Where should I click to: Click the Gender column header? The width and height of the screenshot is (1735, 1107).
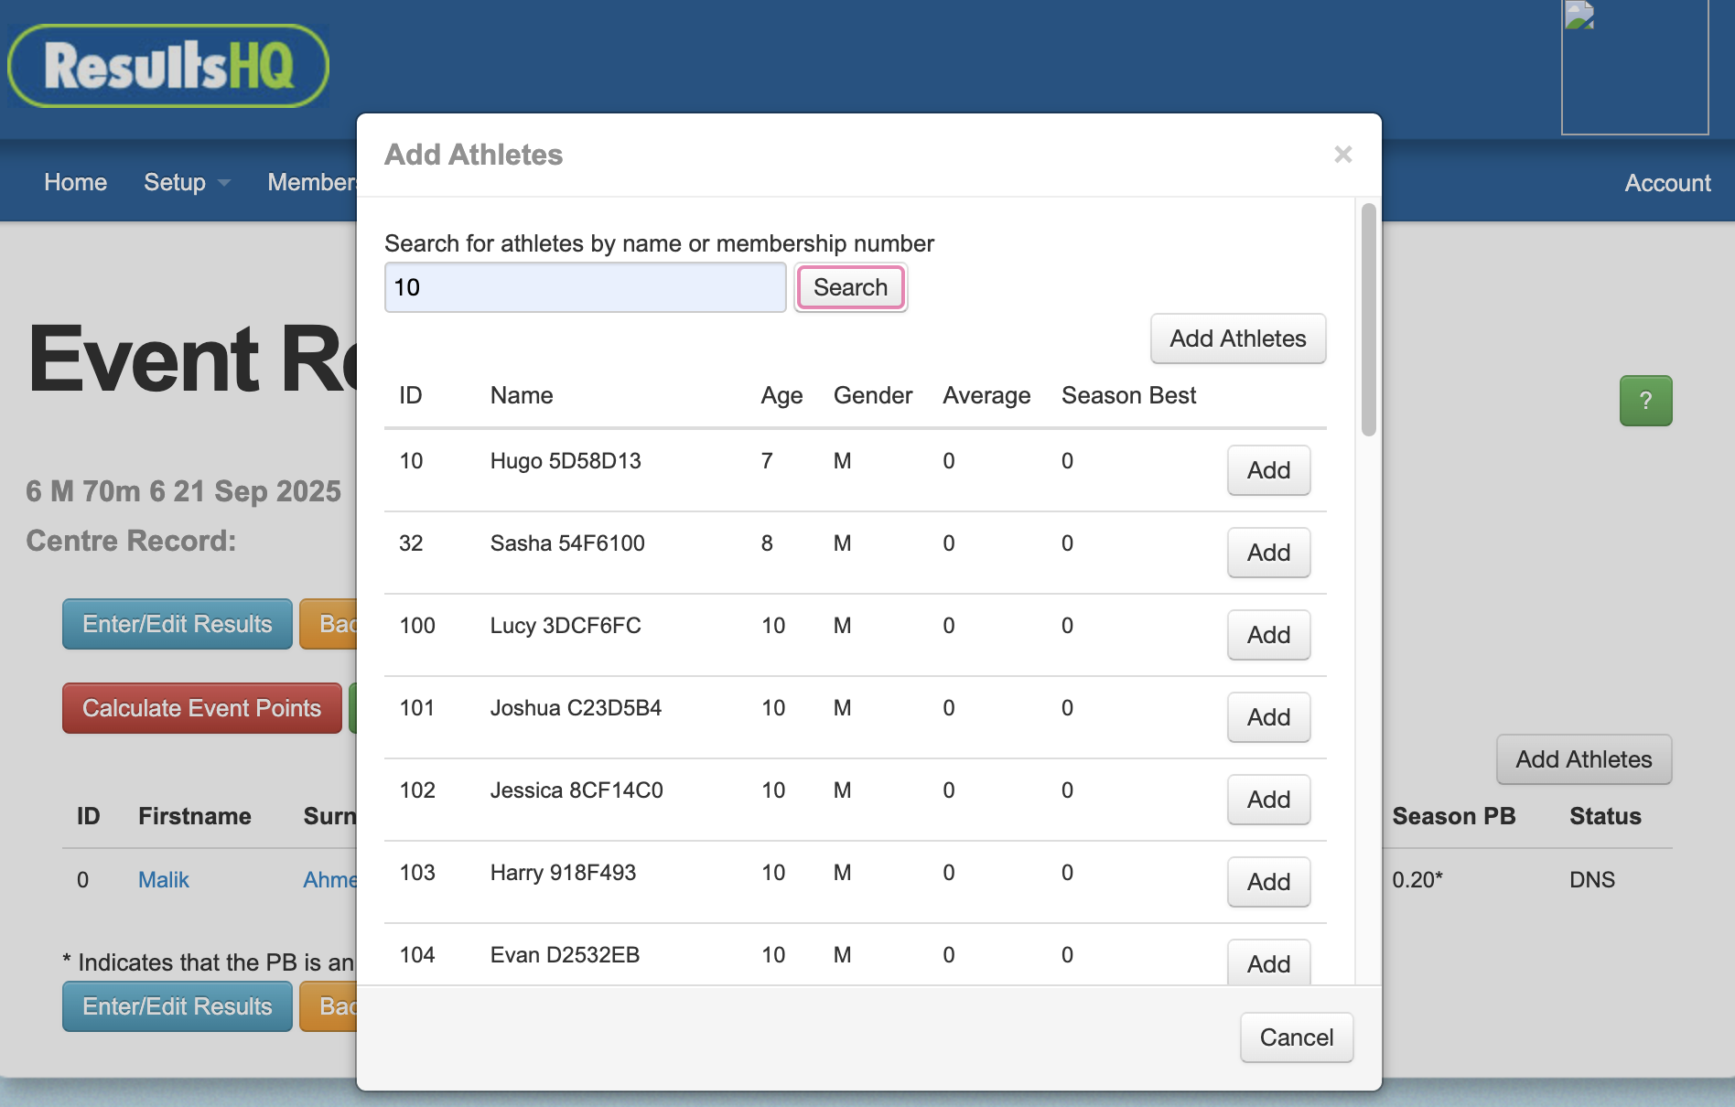[x=872, y=395]
